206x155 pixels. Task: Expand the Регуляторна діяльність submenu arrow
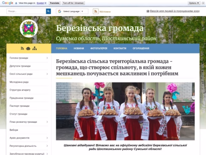tap(47, 146)
